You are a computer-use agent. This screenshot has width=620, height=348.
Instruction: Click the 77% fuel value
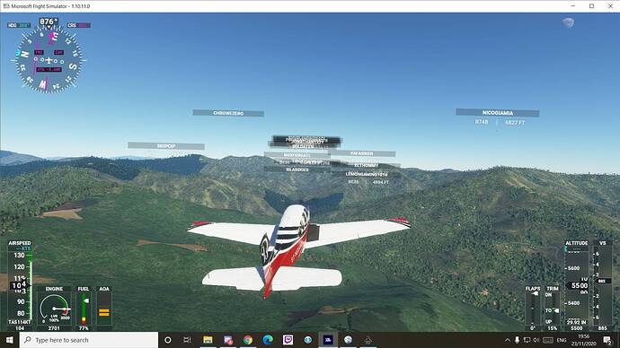(x=84, y=328)
